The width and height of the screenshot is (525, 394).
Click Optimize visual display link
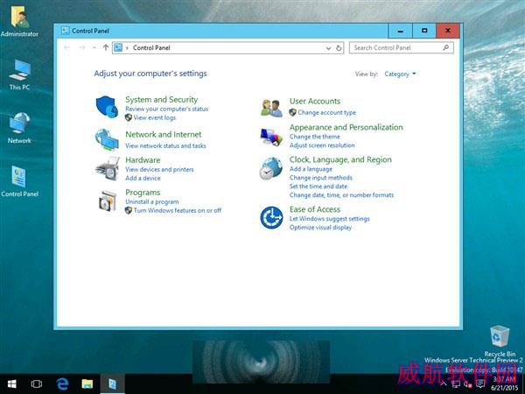320,228
